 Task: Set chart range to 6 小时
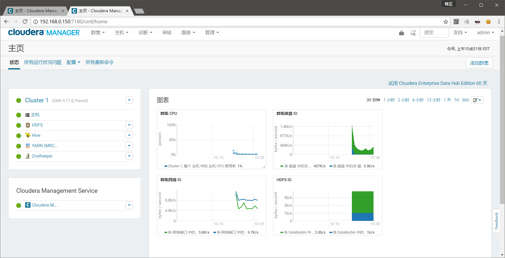[418, 100]
